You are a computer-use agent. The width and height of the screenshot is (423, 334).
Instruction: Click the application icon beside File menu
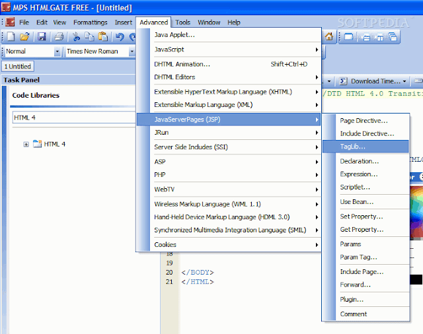click(10, 22)
